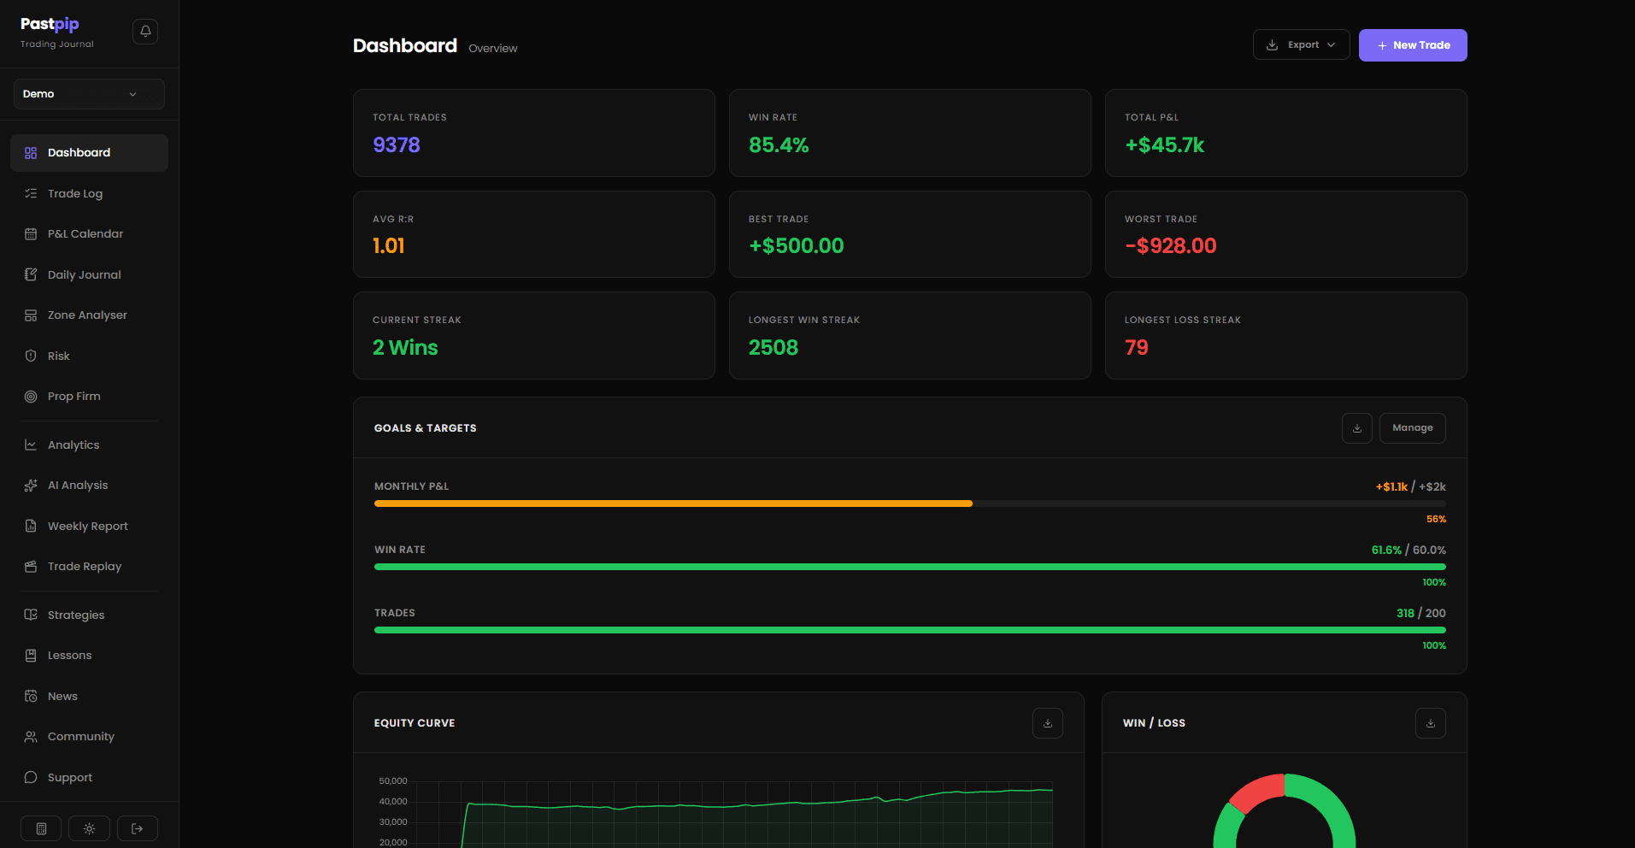Click the Win Rate 85.4% card
Viewport: 1635px width, 848px height.
coord(910,133)
